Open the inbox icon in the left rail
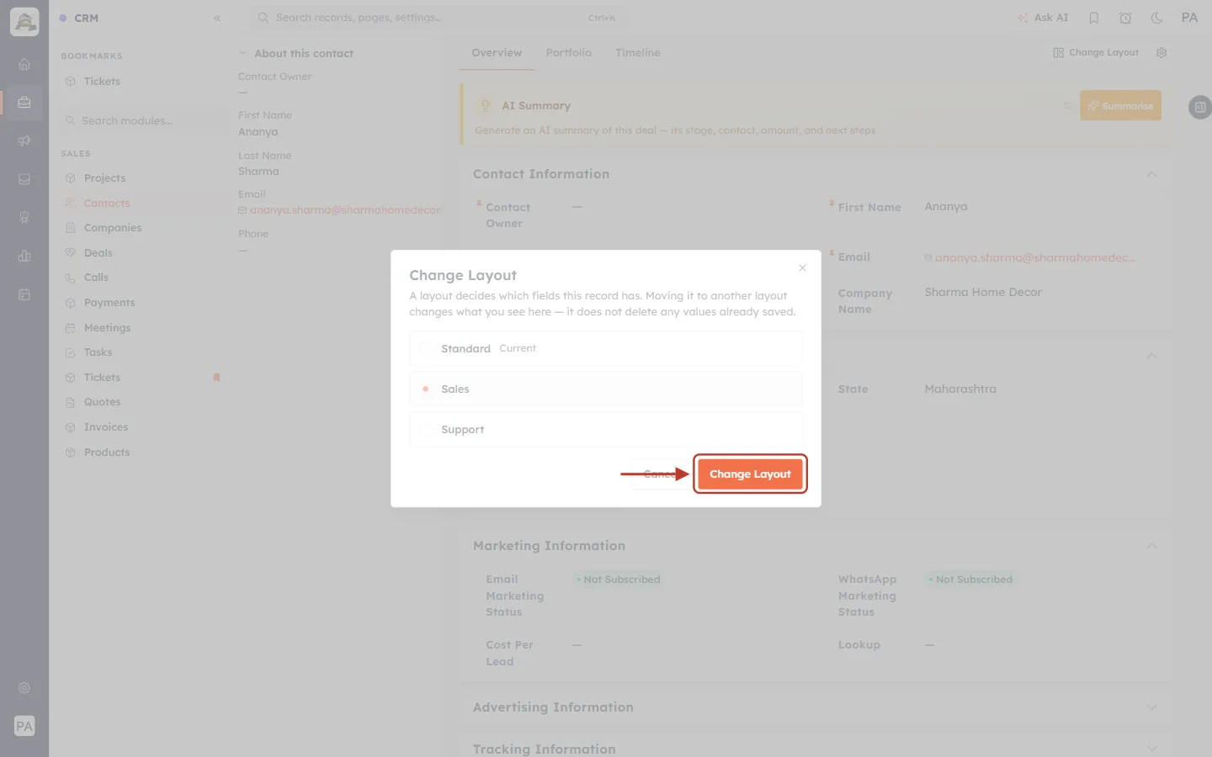Screen dimensions: 1212x757 pos(24,179)
